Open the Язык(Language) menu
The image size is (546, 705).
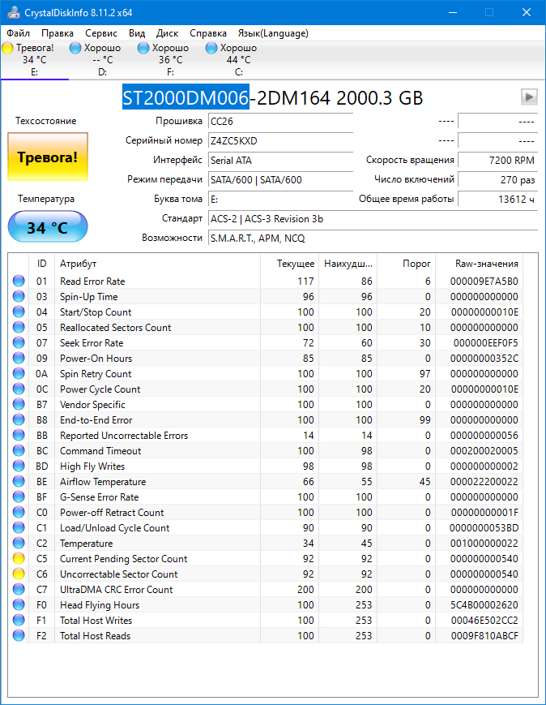click(x=273, y=33)
